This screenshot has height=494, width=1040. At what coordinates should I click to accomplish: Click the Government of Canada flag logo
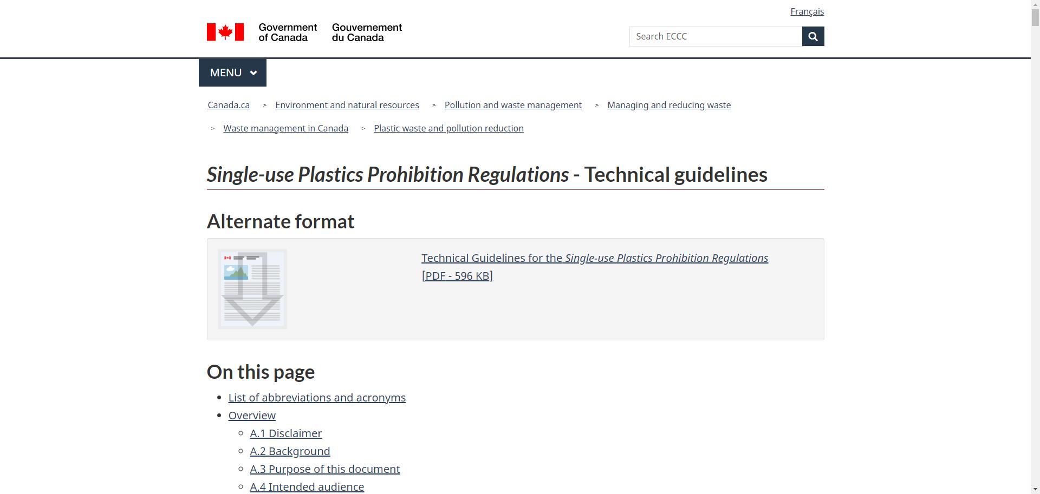pos(225,32)
